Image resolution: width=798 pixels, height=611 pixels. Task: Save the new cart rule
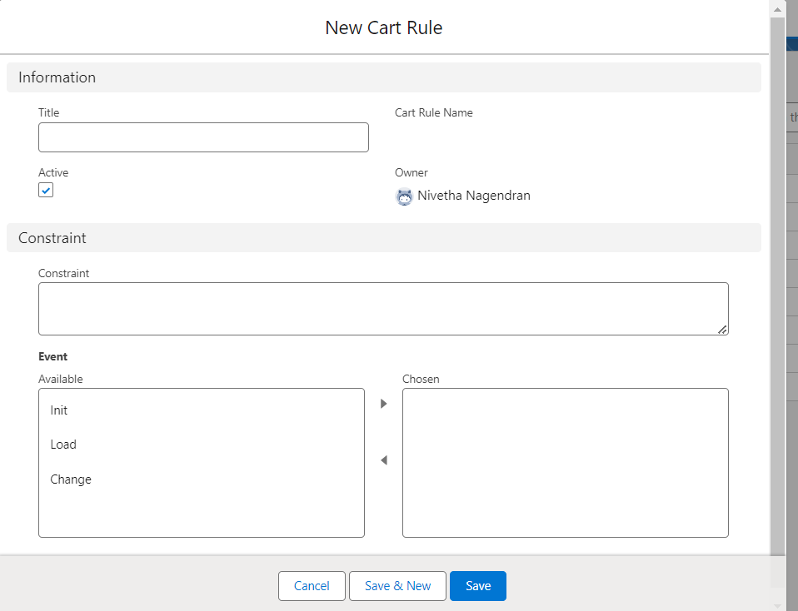pyautogui.click(x=477, y=586)
